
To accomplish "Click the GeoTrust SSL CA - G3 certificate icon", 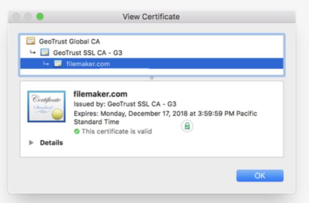I will [x=45, y=52].
